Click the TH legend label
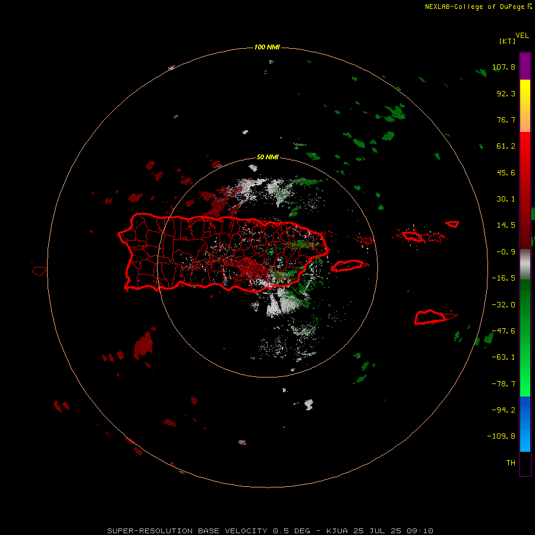Screen dimensions: 535x535 511,463
